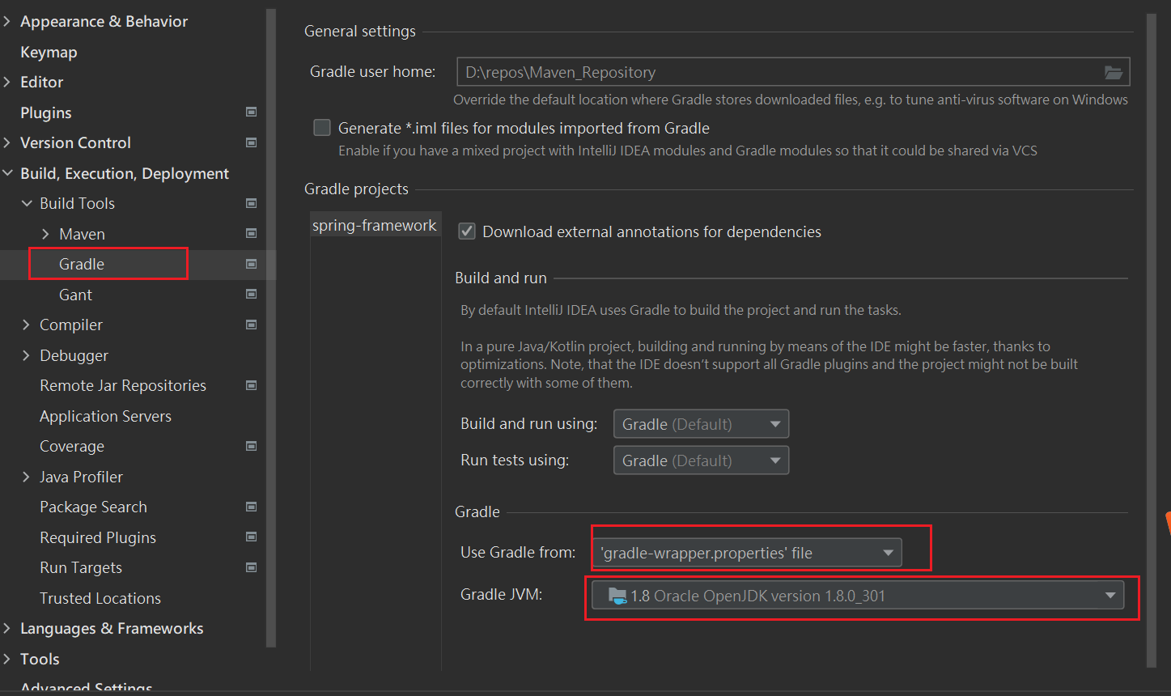The image size is (1171, 696).
Task: Select Gant settings page
Action: (x=75, y=295)
